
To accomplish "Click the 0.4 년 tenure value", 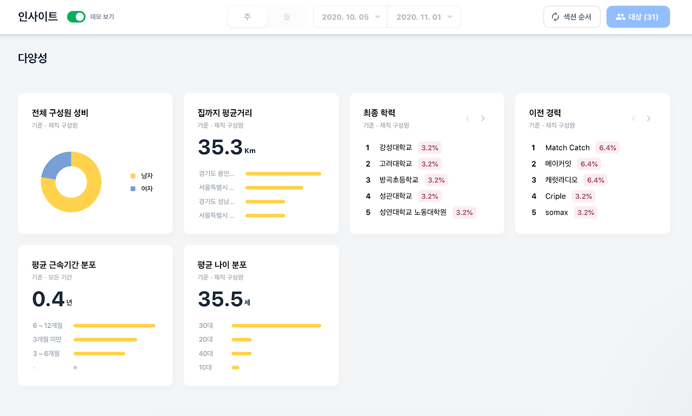I will point(52,299).
